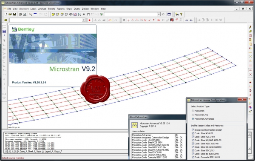Toggle Integrated Connection Design checkbox
The width and height of the screenshot is (255, 161).
coord(193,130)
